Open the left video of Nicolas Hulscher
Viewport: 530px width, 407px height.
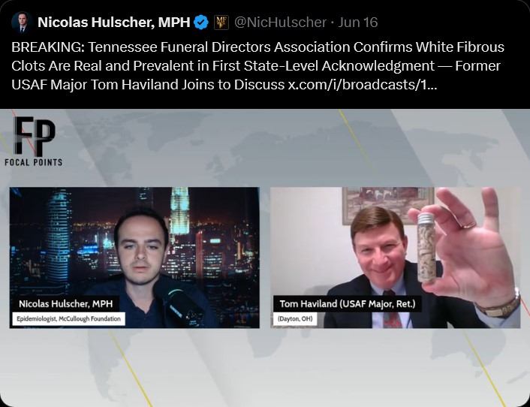click(x=134, y=258)
